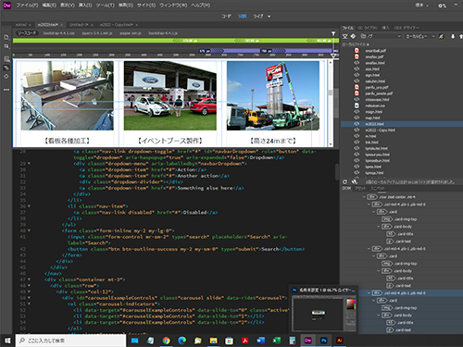Open Google Chrome from the taskbar
The width and height of the screenshot is (463, 347).
click(167, 341)
